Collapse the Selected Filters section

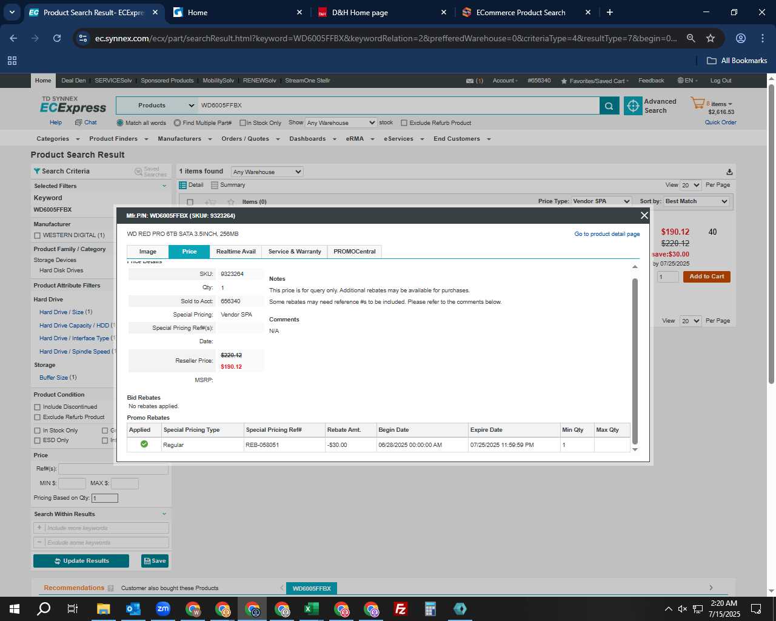pos(164,186)
